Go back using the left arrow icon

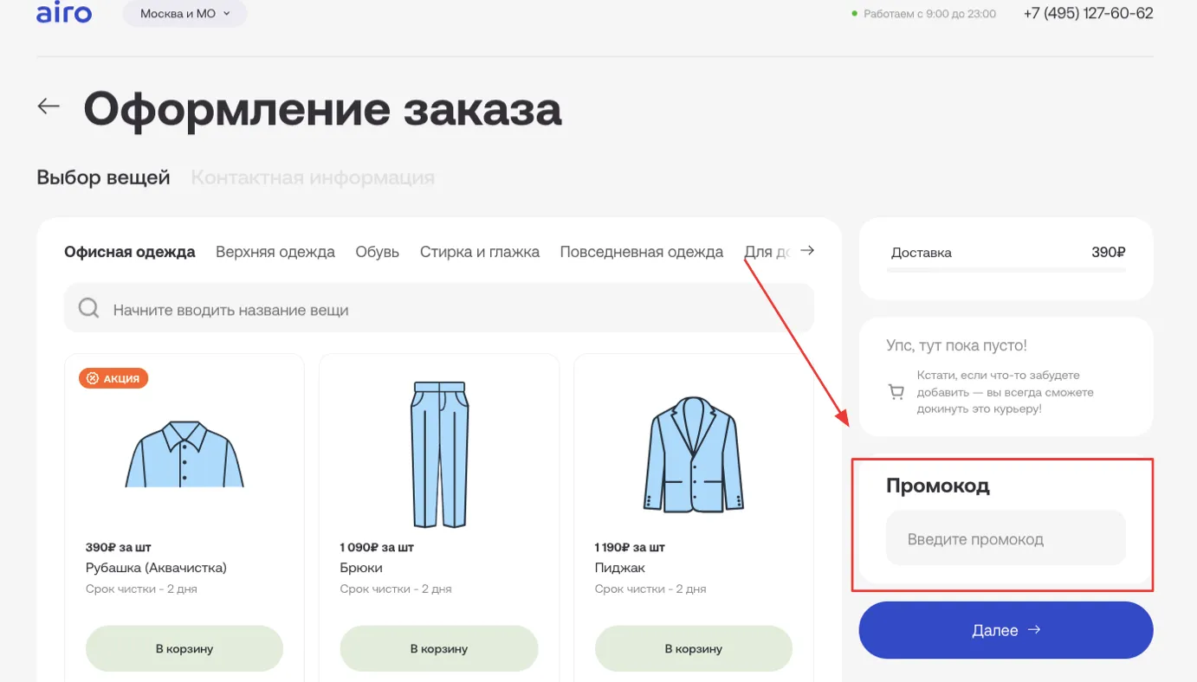click(x=49, y=106)
